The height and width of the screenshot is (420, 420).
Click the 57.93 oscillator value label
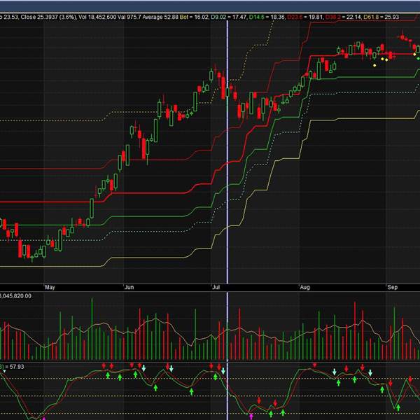tap(17, 367)
